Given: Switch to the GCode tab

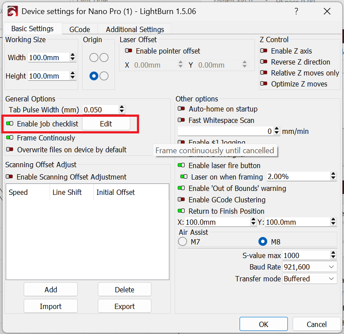Looking at the screenshot, I should click(79, 29).
